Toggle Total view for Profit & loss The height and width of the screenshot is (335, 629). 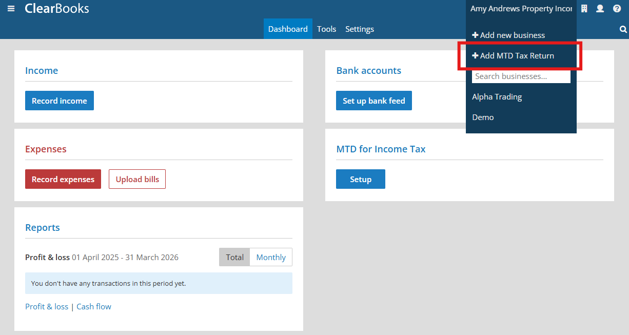click(234, 257)
